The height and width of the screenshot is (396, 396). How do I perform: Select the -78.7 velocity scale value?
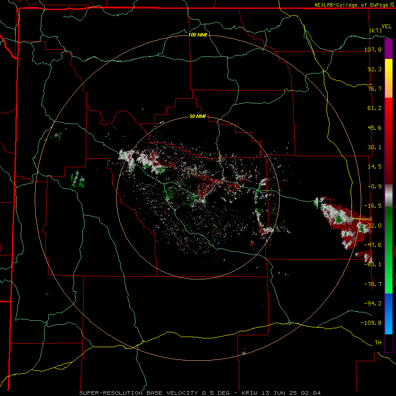click(373, 284)
